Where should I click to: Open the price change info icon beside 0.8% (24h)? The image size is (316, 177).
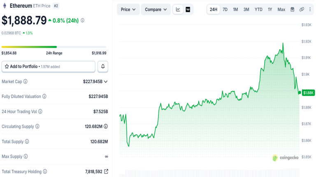(x=82, y=20)
